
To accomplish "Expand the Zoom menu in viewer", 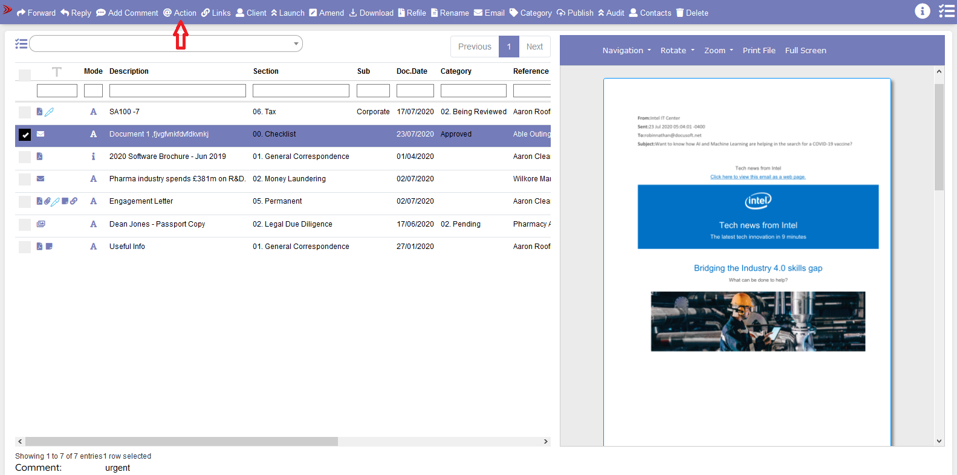I will point(718,51).
